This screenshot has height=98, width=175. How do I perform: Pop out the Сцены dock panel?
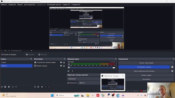click(31, 59)
